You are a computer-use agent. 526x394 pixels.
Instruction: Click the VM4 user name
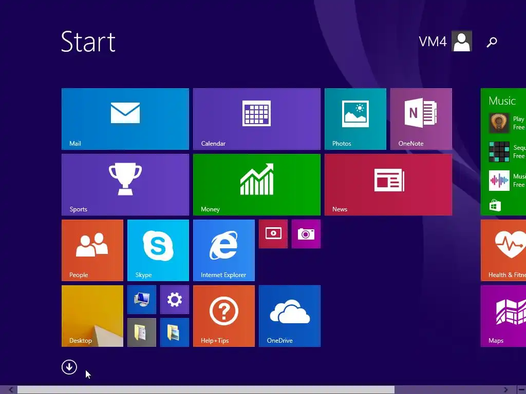pos(433,42)
